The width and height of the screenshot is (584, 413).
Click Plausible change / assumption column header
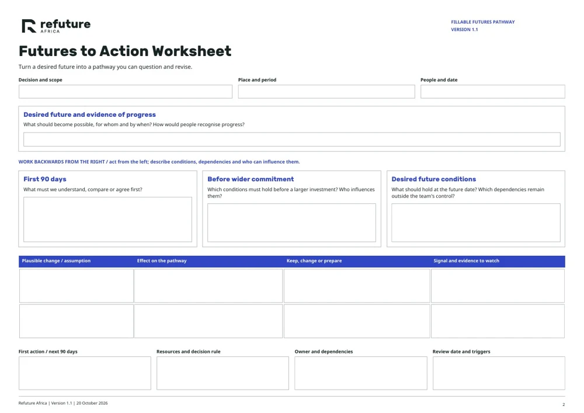(56, 261)
